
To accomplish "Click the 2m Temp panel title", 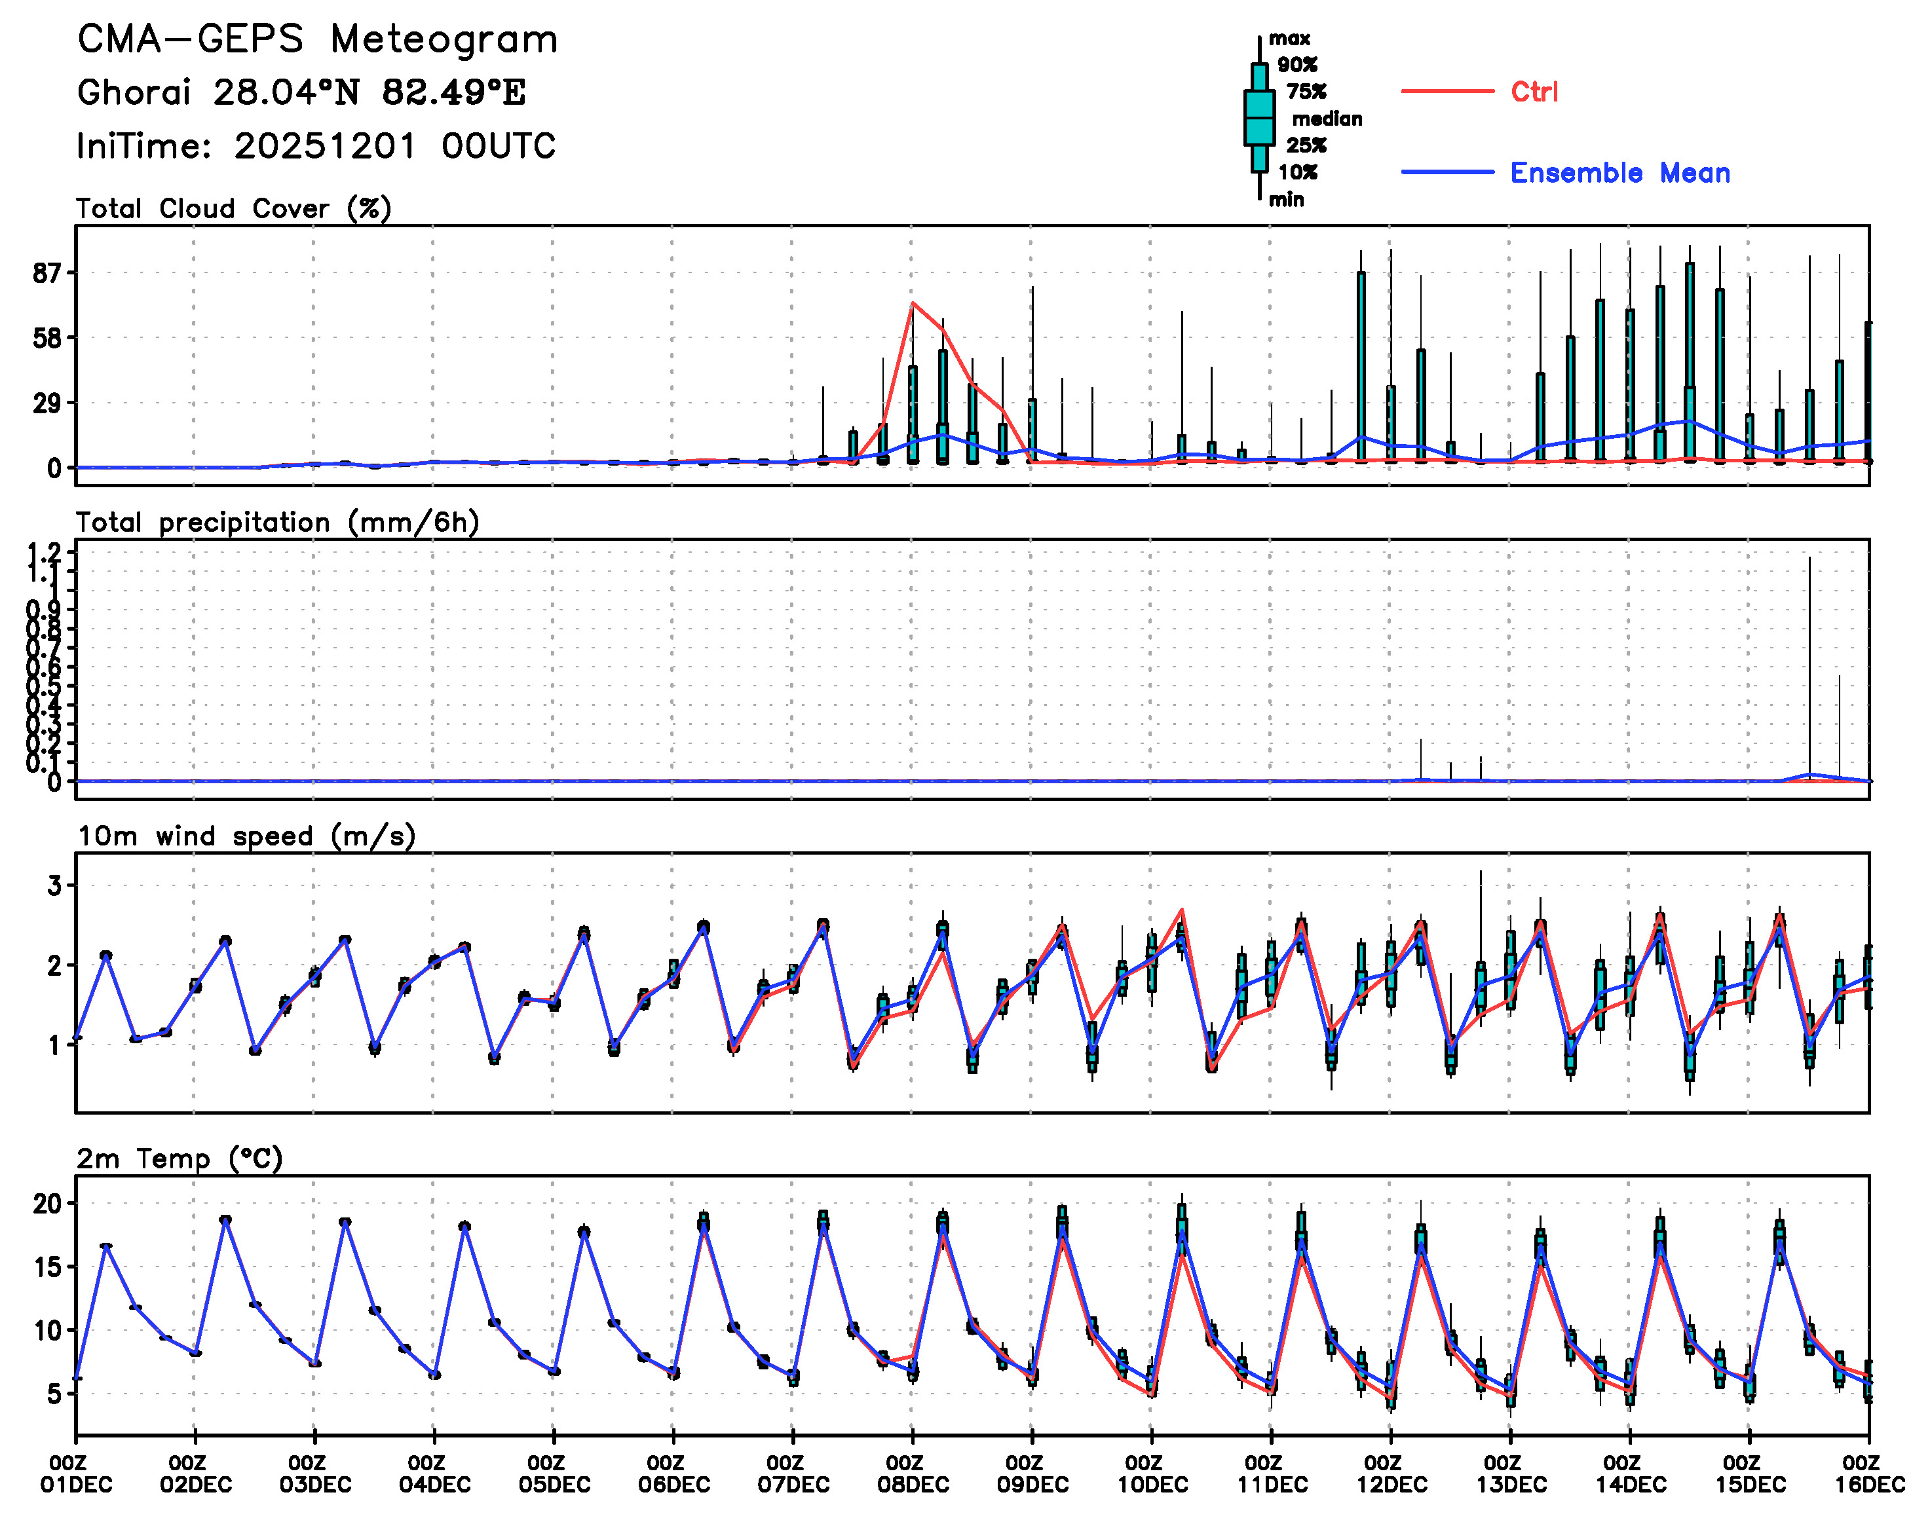I will [179, 1159].
